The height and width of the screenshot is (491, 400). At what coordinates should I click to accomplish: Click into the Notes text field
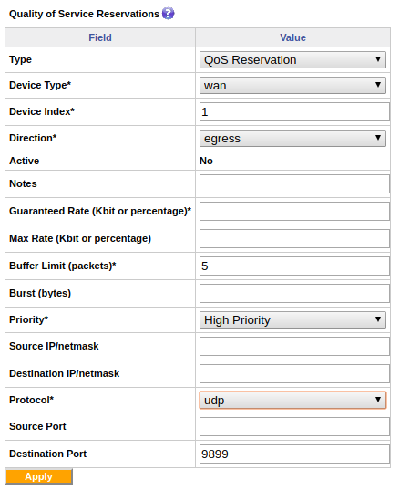pyautogui.click(x=294, y=183)
